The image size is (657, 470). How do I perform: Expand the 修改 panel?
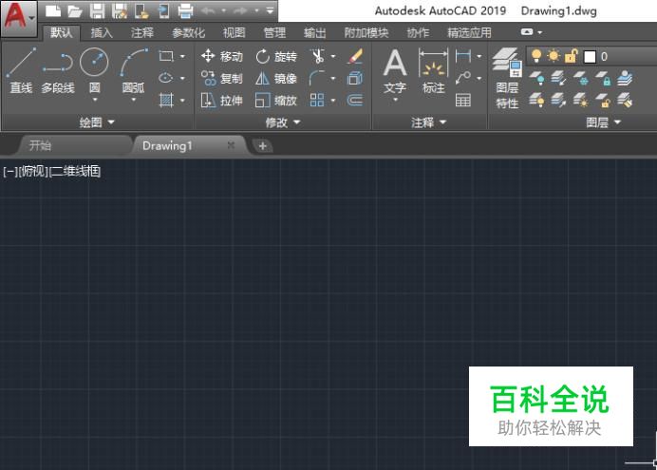point(283,122)
